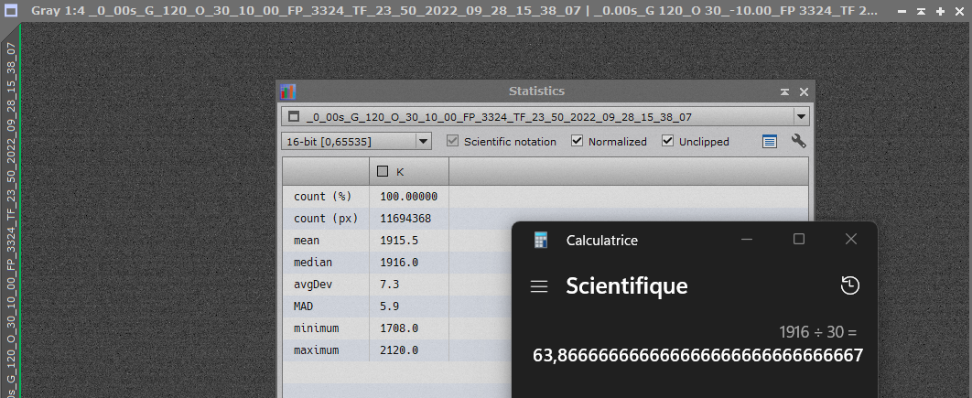The height and width of the screenshot is (398, 972).
Task: Toggle the K channel checkbox in the header
Action: pos(383,171)
